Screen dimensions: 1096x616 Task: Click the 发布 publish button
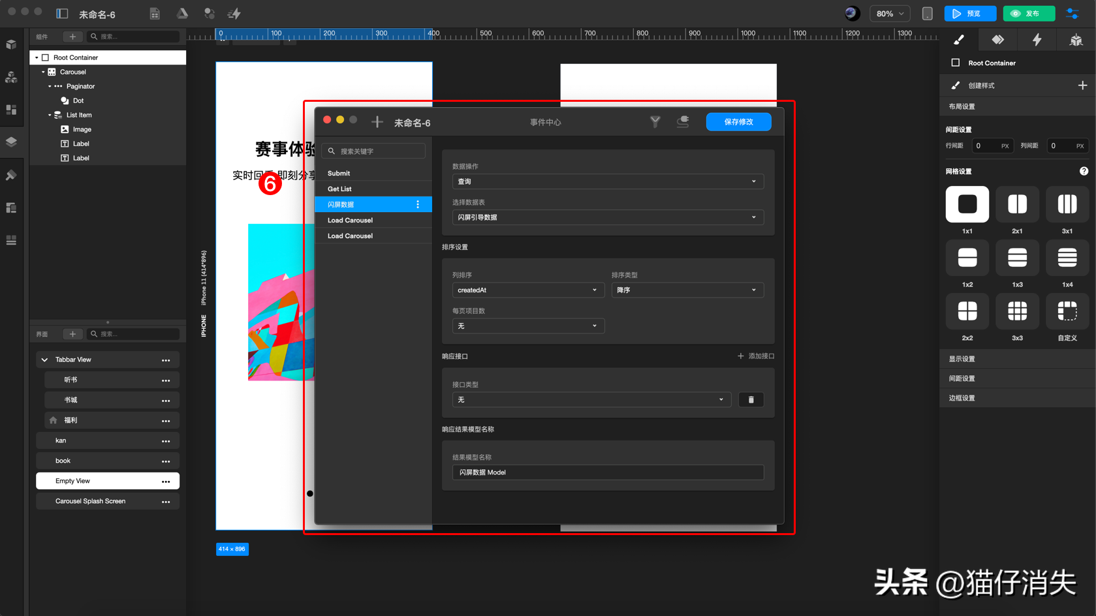(1029, 13)
